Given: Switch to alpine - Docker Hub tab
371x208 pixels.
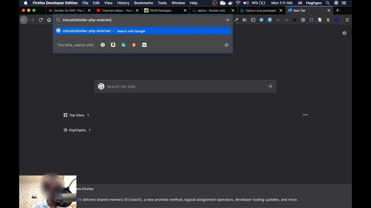Looking at the screenshot, I should 213,10.
